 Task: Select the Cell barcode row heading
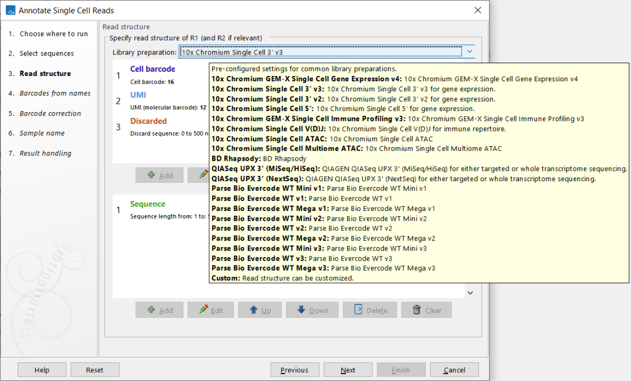pyautogui.click(x=152, y=69)
